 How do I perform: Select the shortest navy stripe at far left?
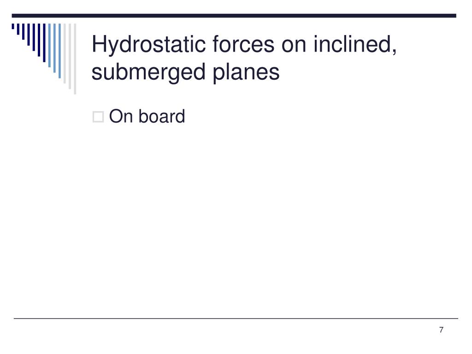pos(13,26)
